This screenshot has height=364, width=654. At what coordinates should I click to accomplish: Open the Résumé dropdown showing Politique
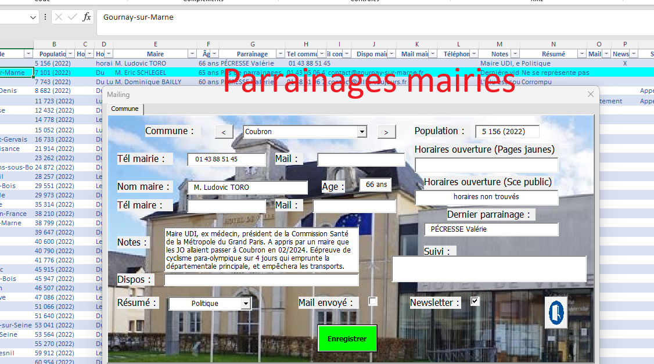point(246,304)
